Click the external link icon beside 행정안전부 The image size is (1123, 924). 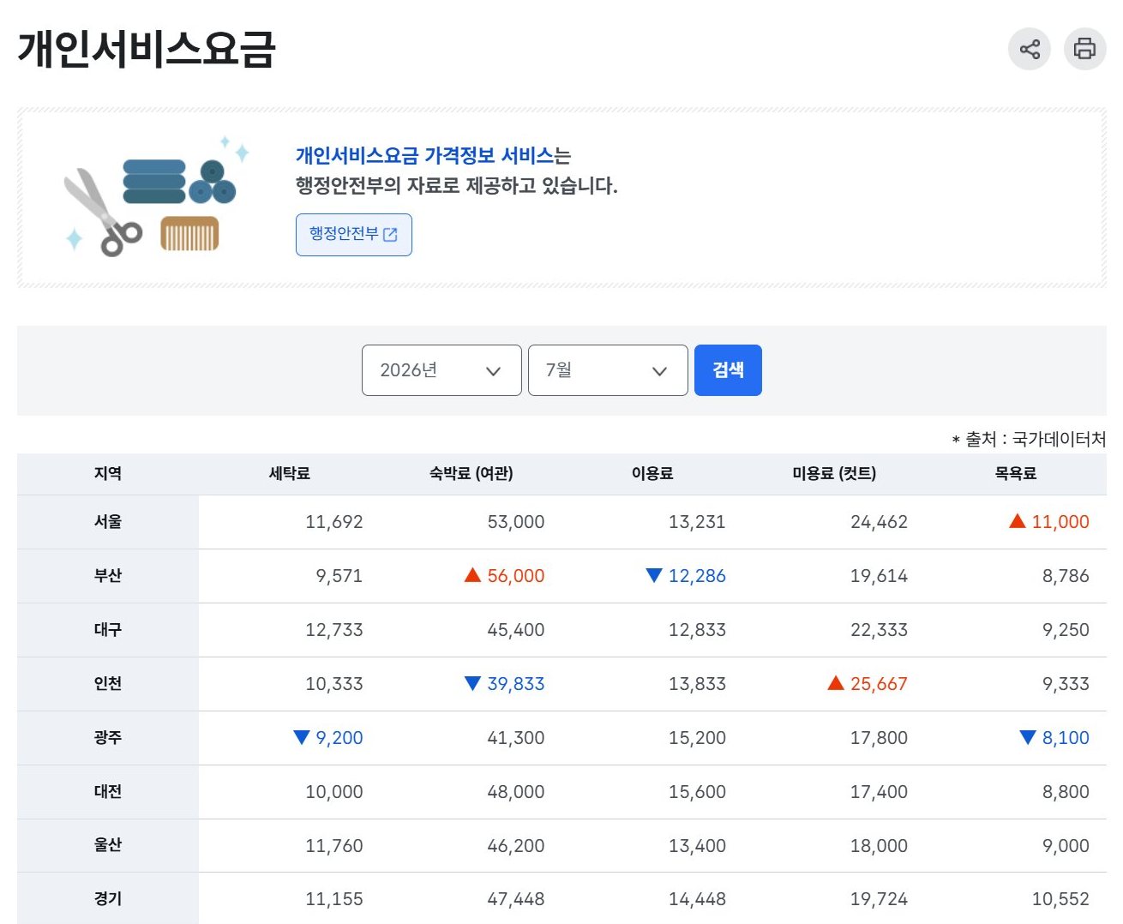point(390,235)
